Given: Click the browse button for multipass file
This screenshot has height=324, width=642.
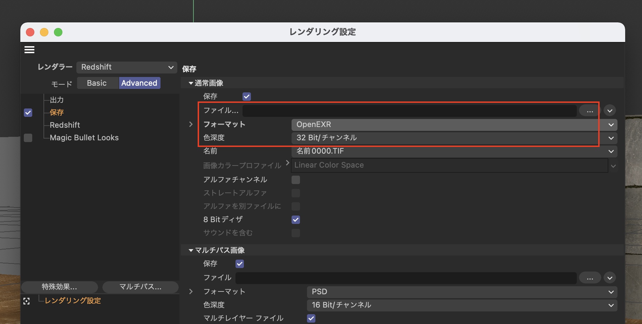Looking at the screenshot, I should 590,278.
